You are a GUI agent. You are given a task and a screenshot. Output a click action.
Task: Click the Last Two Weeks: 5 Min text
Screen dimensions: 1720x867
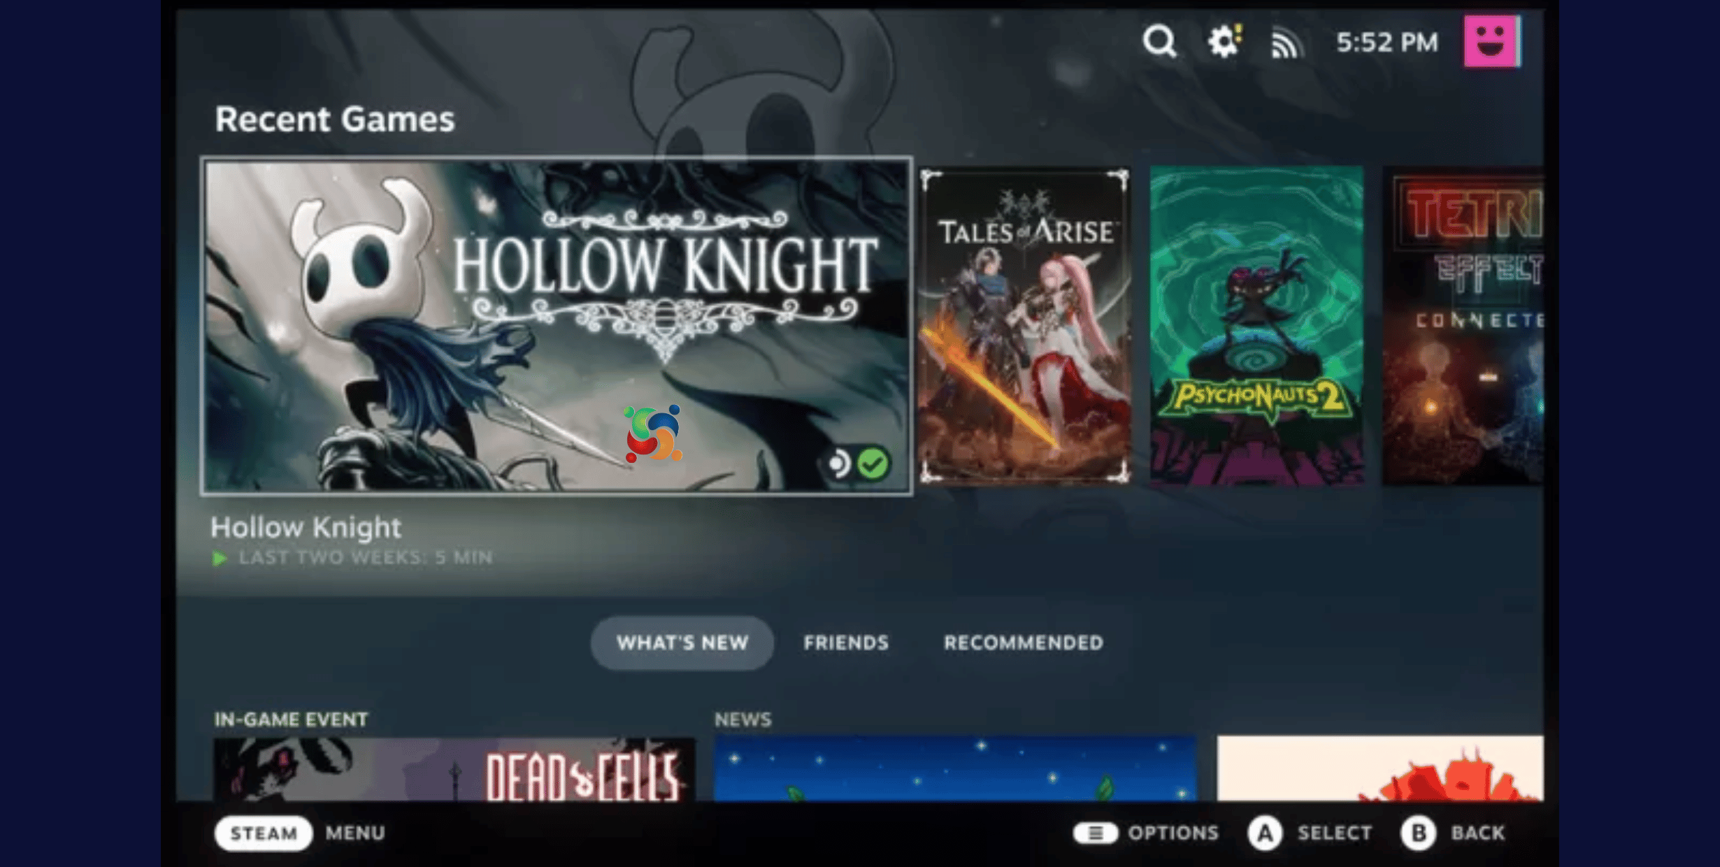click(x=366, y=558)
